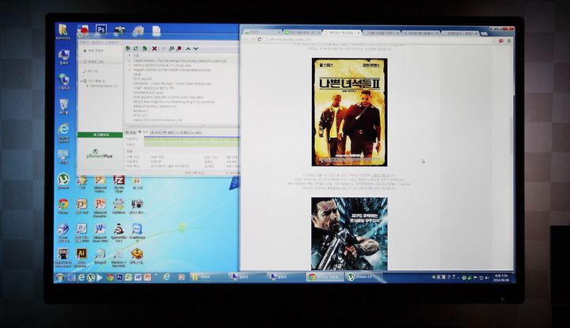Select the Captain America torrent row
Viewport: 570px width, 328px height.
click(x=182, y=61)
